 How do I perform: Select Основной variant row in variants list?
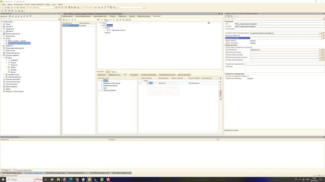[x=79, y=26]
